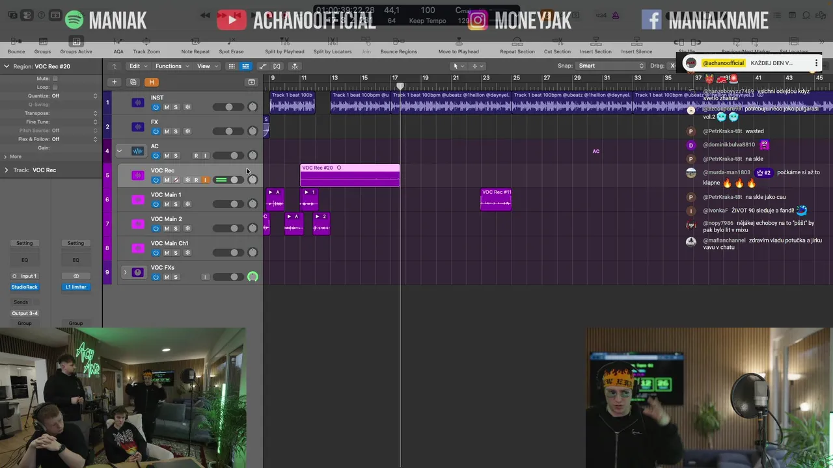The image size is (833, 468).
Task: Click the Bounce Regions toolbar item
Action: 398,46
